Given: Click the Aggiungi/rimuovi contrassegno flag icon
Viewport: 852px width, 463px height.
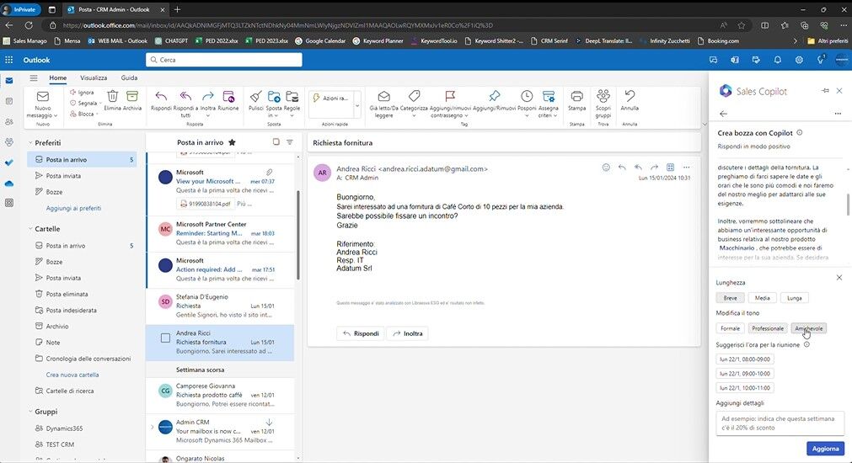Looking at the screenshot, I should pos(450,96).
